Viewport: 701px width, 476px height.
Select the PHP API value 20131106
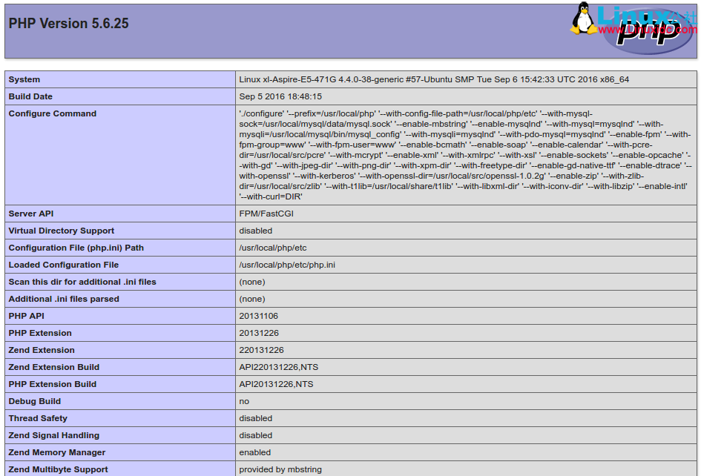tap(258, 316)
